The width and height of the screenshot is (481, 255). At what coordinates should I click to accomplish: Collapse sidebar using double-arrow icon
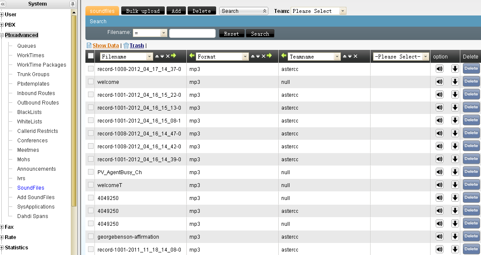click(3, 4)
